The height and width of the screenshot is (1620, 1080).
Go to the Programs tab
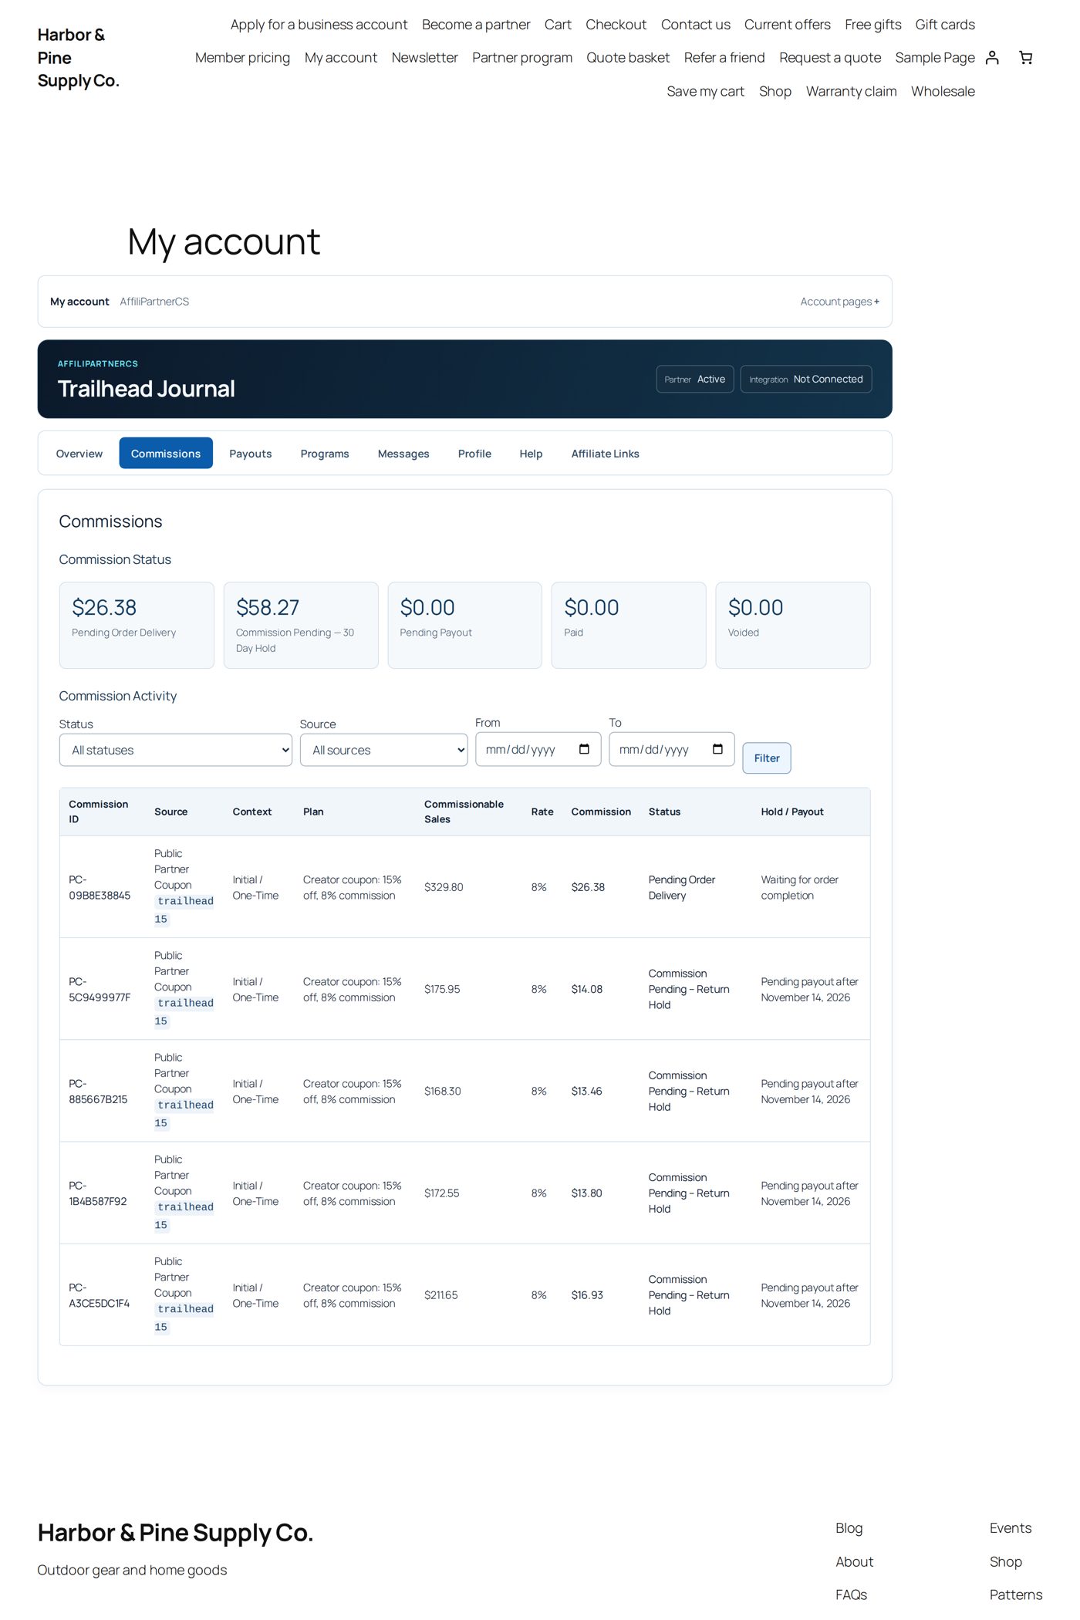tap(325, 454)
